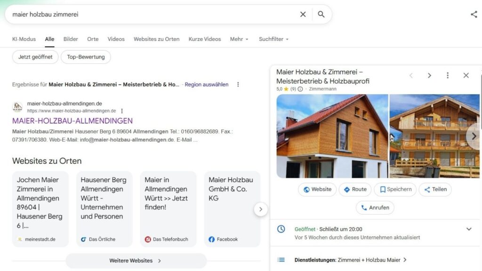The width and height of the screenshot is (482, 271).
Task: Toggle the Top-Bewertung filter chip
Action: 86,57
